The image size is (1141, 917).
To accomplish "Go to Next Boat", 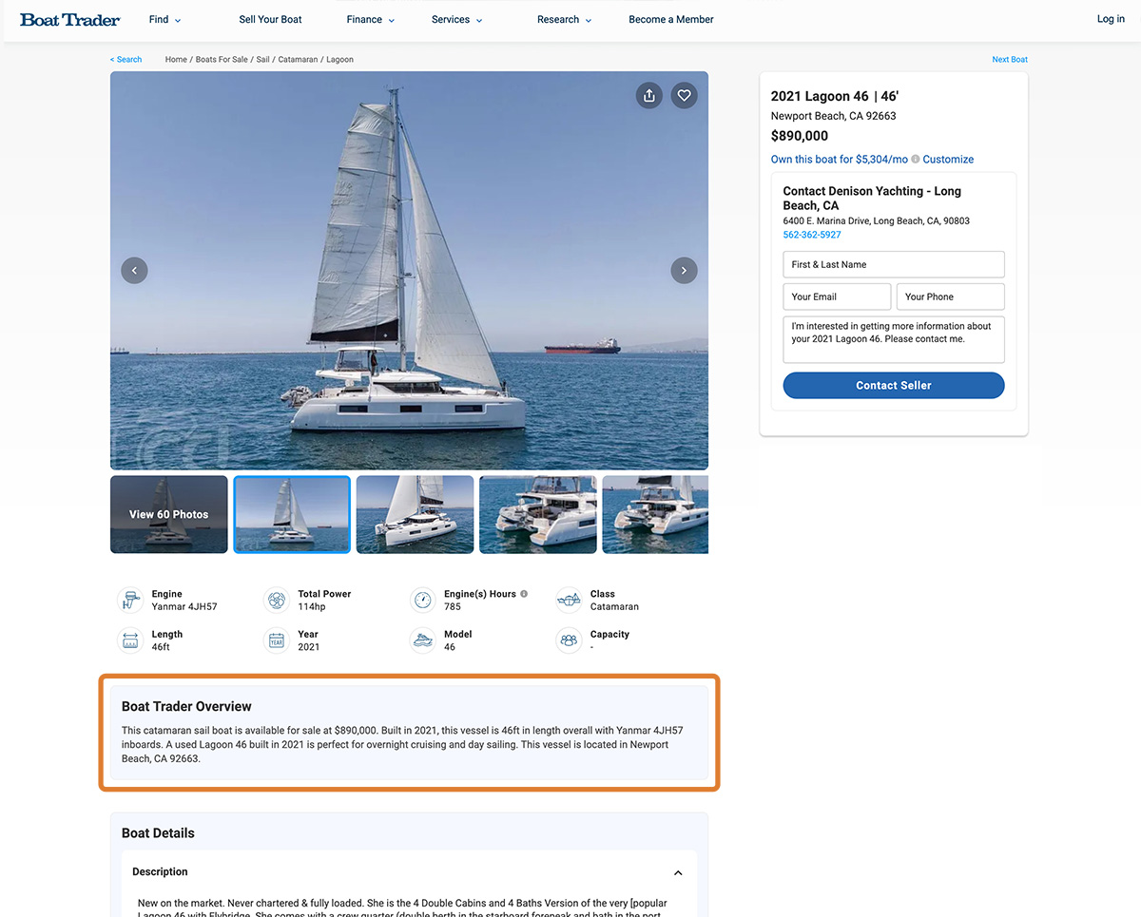I will click(x=1010, y=60).
